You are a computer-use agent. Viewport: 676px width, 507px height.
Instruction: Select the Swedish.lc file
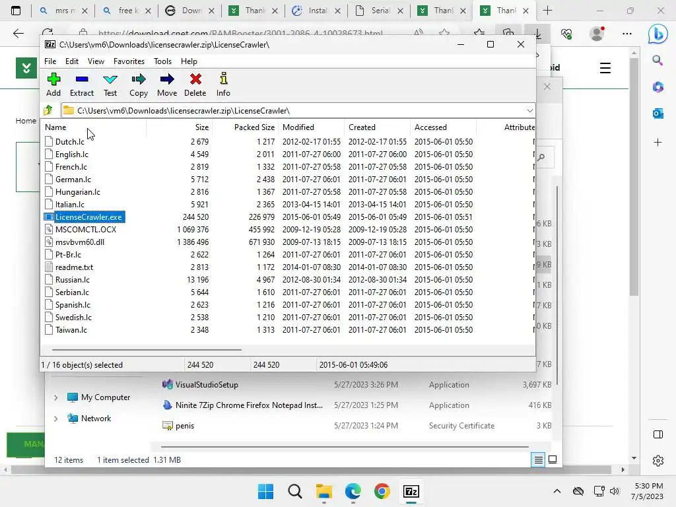pos(73,317)
